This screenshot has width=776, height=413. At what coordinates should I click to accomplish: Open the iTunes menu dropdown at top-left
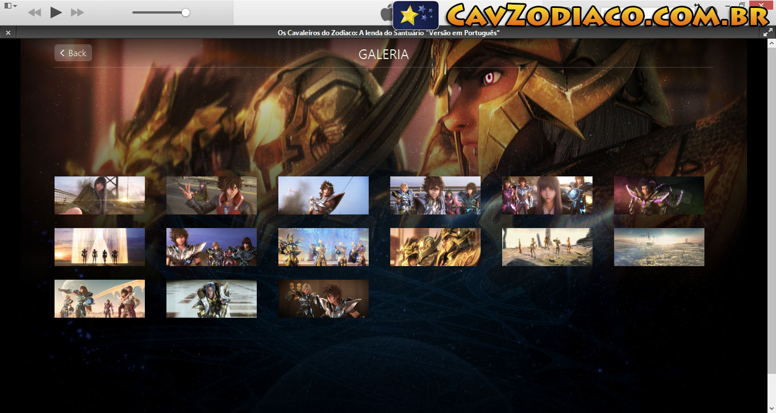[11, 6]
